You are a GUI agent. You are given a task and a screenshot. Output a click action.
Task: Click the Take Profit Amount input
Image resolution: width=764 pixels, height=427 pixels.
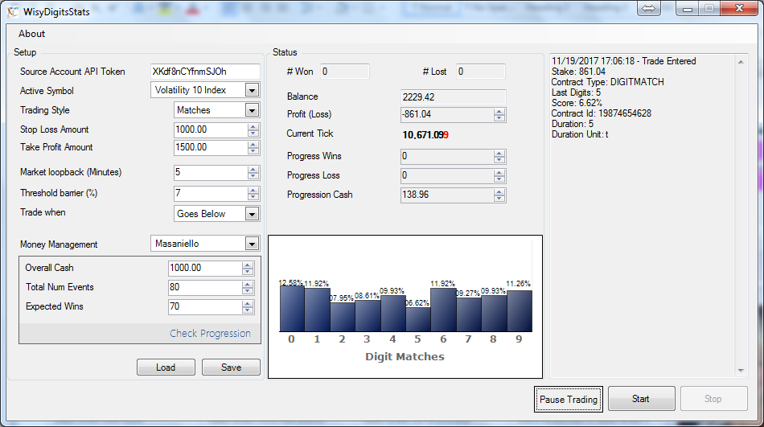[x=211, y=147]
